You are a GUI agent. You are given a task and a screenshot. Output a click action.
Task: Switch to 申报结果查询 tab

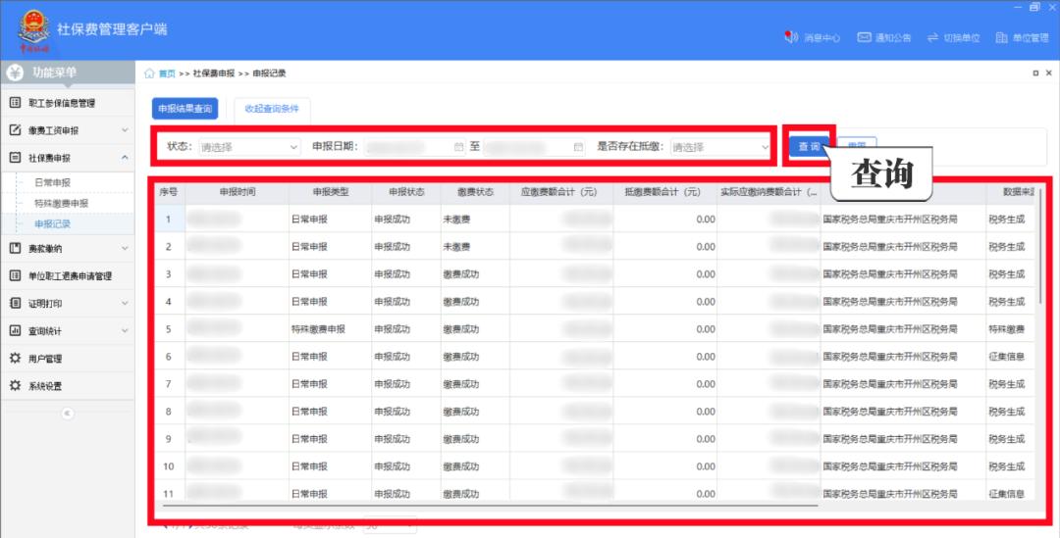click(x=185, y=109)
